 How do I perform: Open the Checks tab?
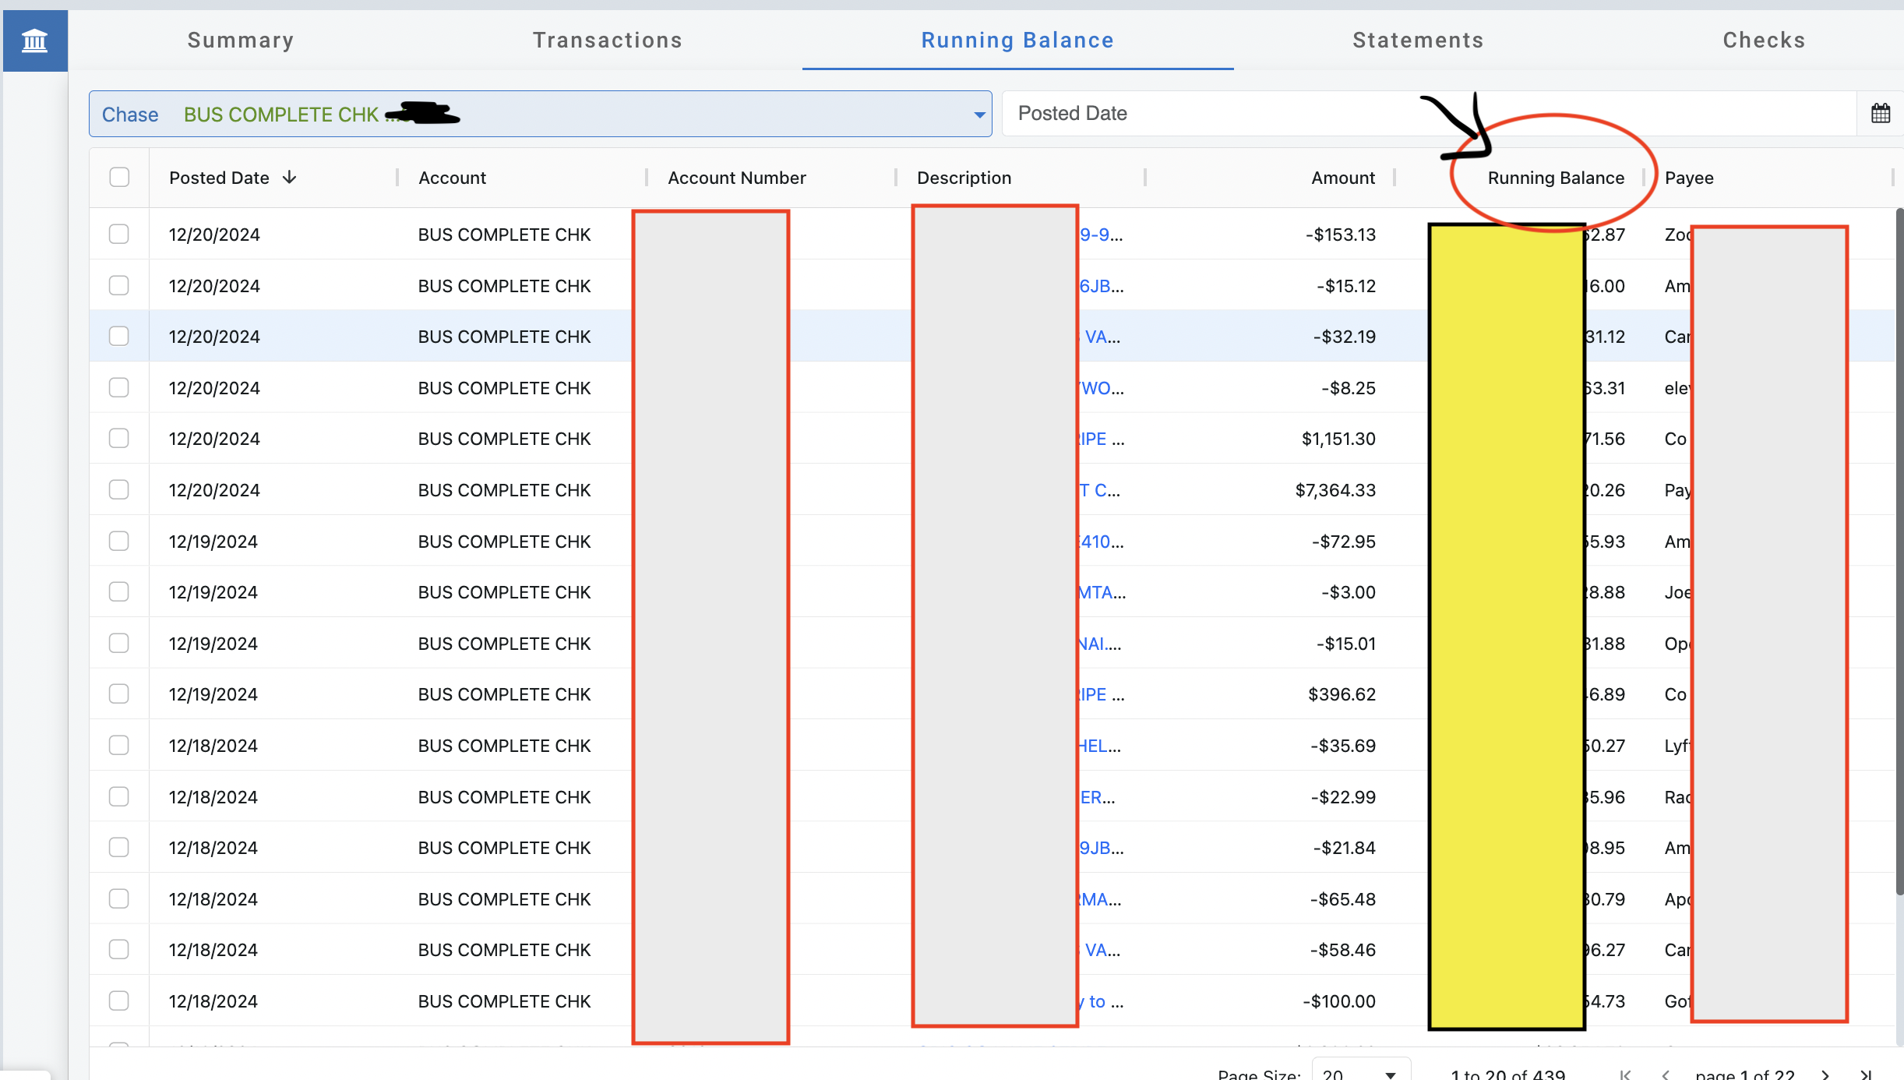[x=1763, y=41]
